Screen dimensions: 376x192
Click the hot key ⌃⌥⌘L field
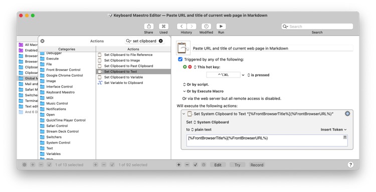tap(223, 75)
